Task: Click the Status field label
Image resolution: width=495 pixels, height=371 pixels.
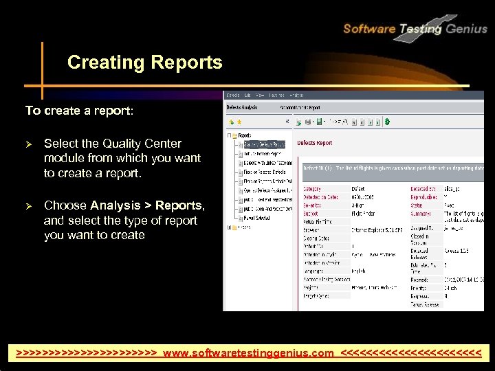Action: point(417,205)
